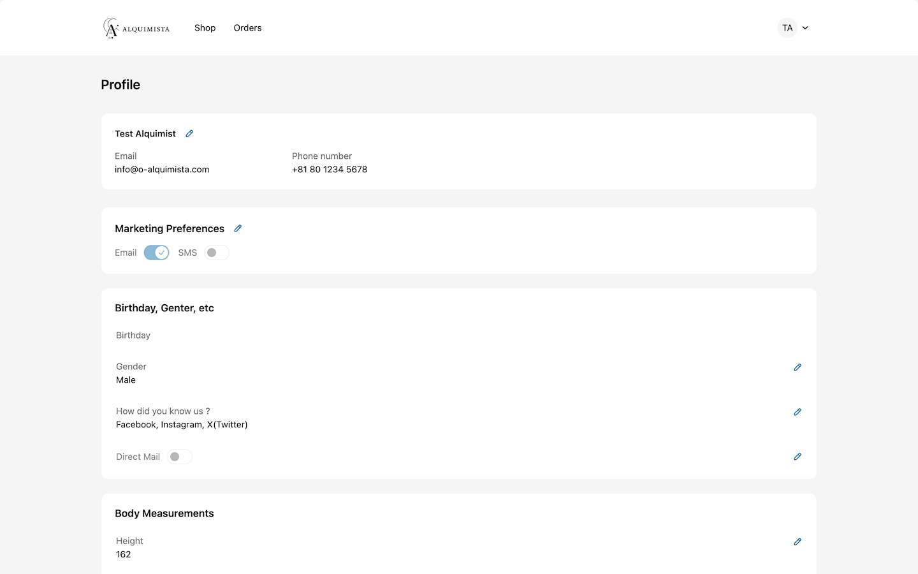Edit the Height measurement
918x574 pixels.
(x=797, y=542)
